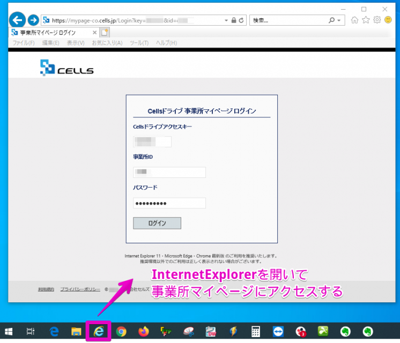This screenshot has height=343, width=400.
Task: Open the Windows Start menu
Action: pos(9,332)
